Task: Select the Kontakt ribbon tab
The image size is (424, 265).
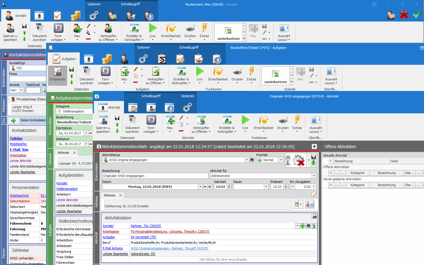Action: pyautogui.click(x=16, y=16)
